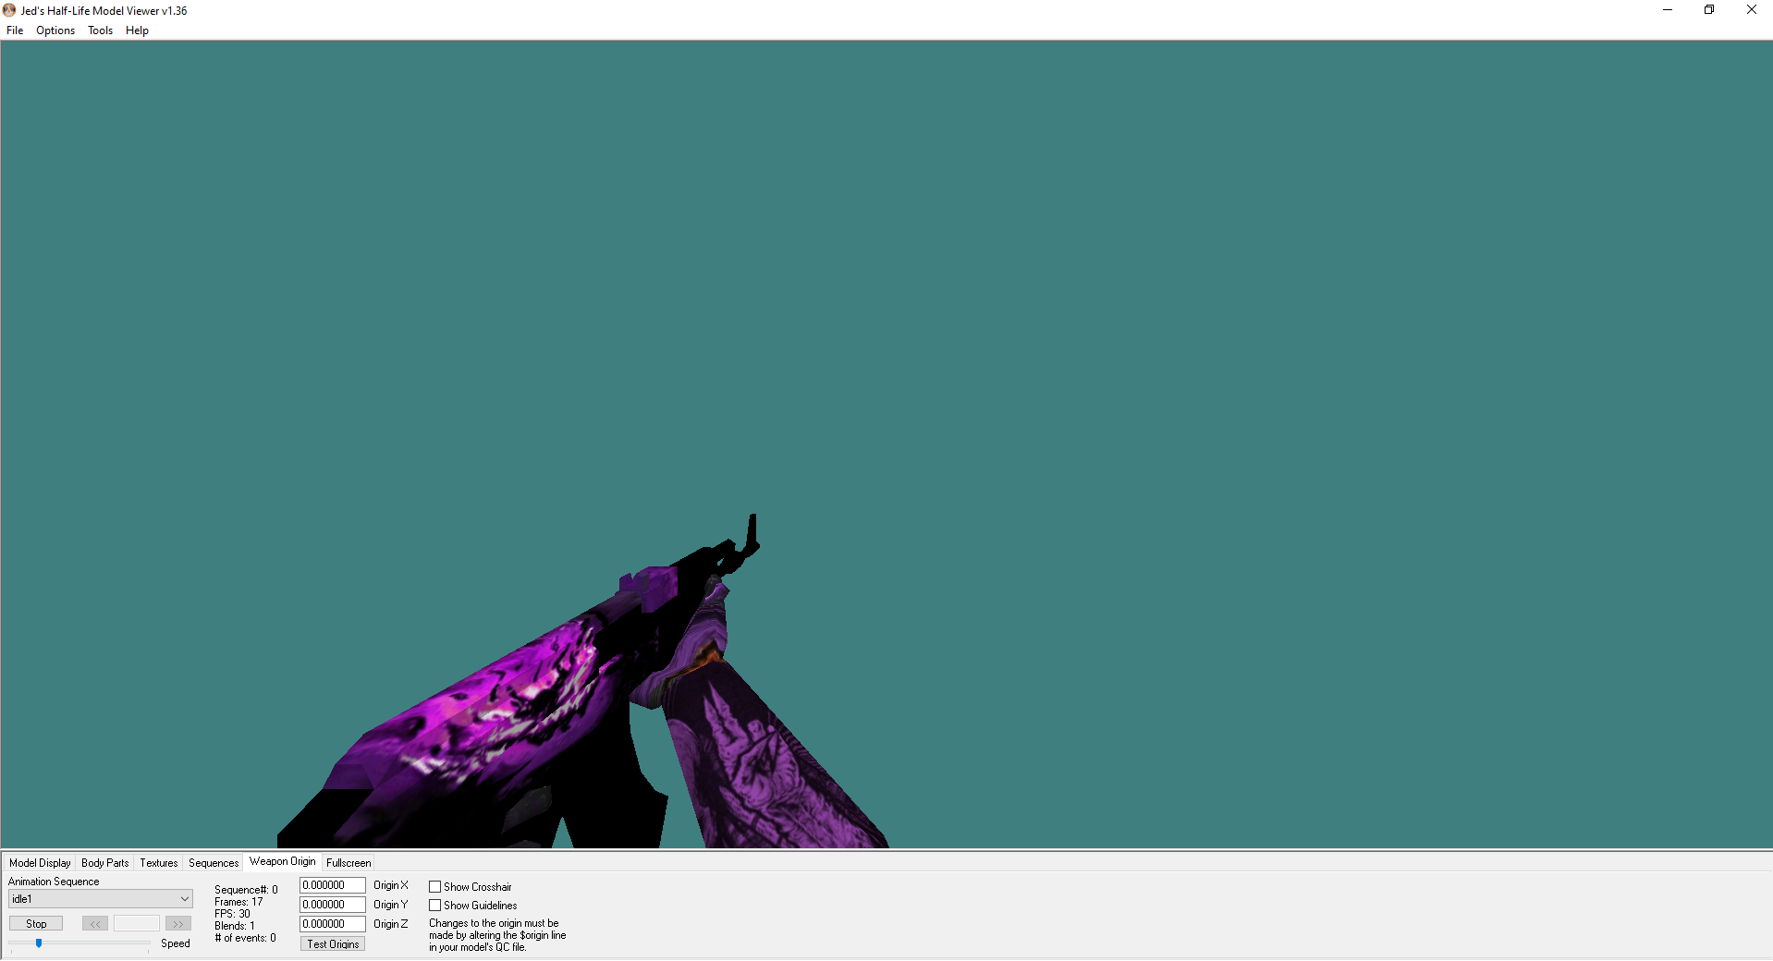The image size is (1773, 961).
Task: Click the 'Frames: 17' readout
Action: pos(238,902)
